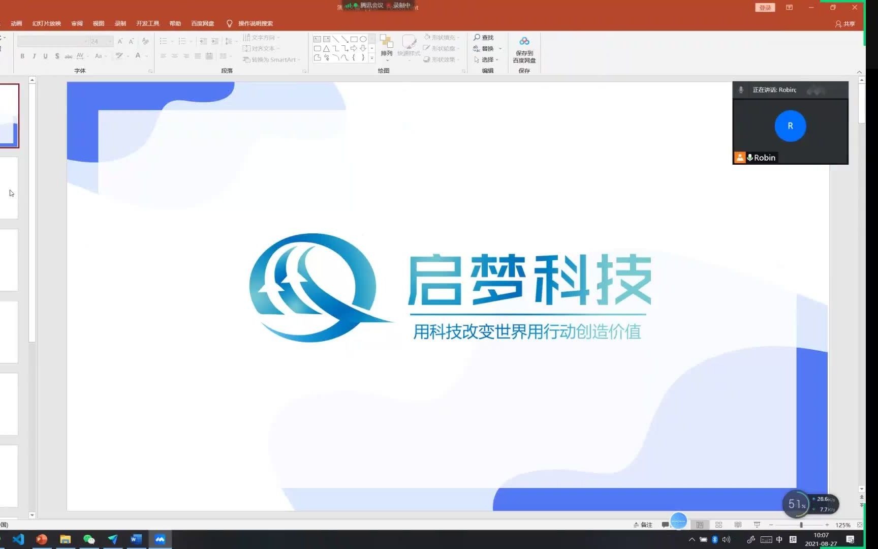Viewport: 878px width, 549px height.
Task: Open Shape Effects (形状效果) options
Action: (x=442, y=59)
